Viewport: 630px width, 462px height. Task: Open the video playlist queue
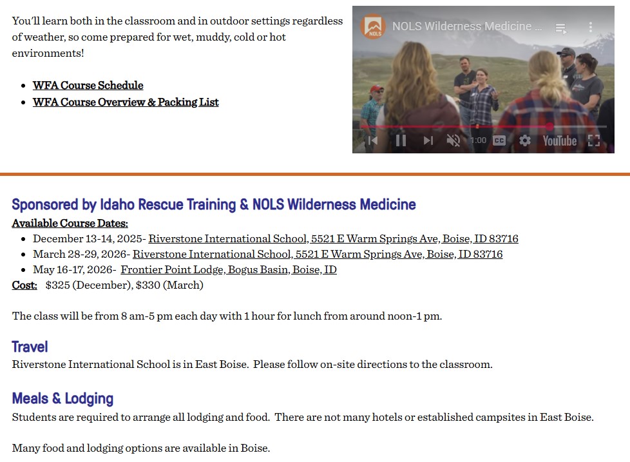[x=561, y=28]
